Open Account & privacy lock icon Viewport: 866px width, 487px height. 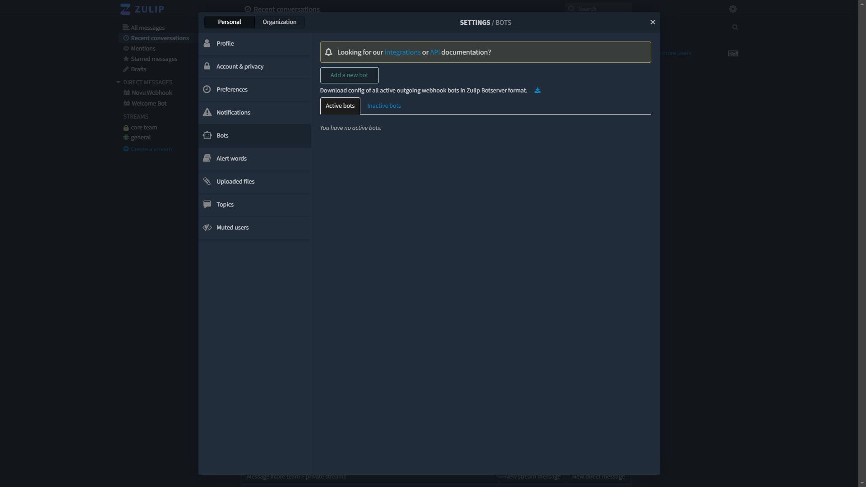[207, 66]
